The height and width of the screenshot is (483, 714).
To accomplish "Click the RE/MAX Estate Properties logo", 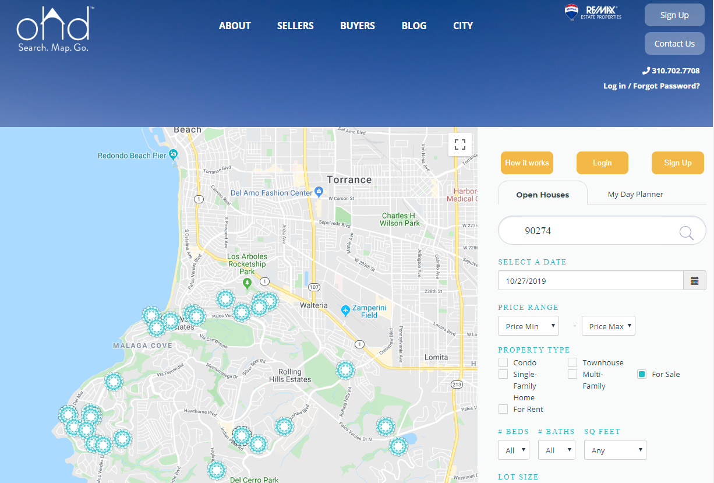I will (593, 12).
